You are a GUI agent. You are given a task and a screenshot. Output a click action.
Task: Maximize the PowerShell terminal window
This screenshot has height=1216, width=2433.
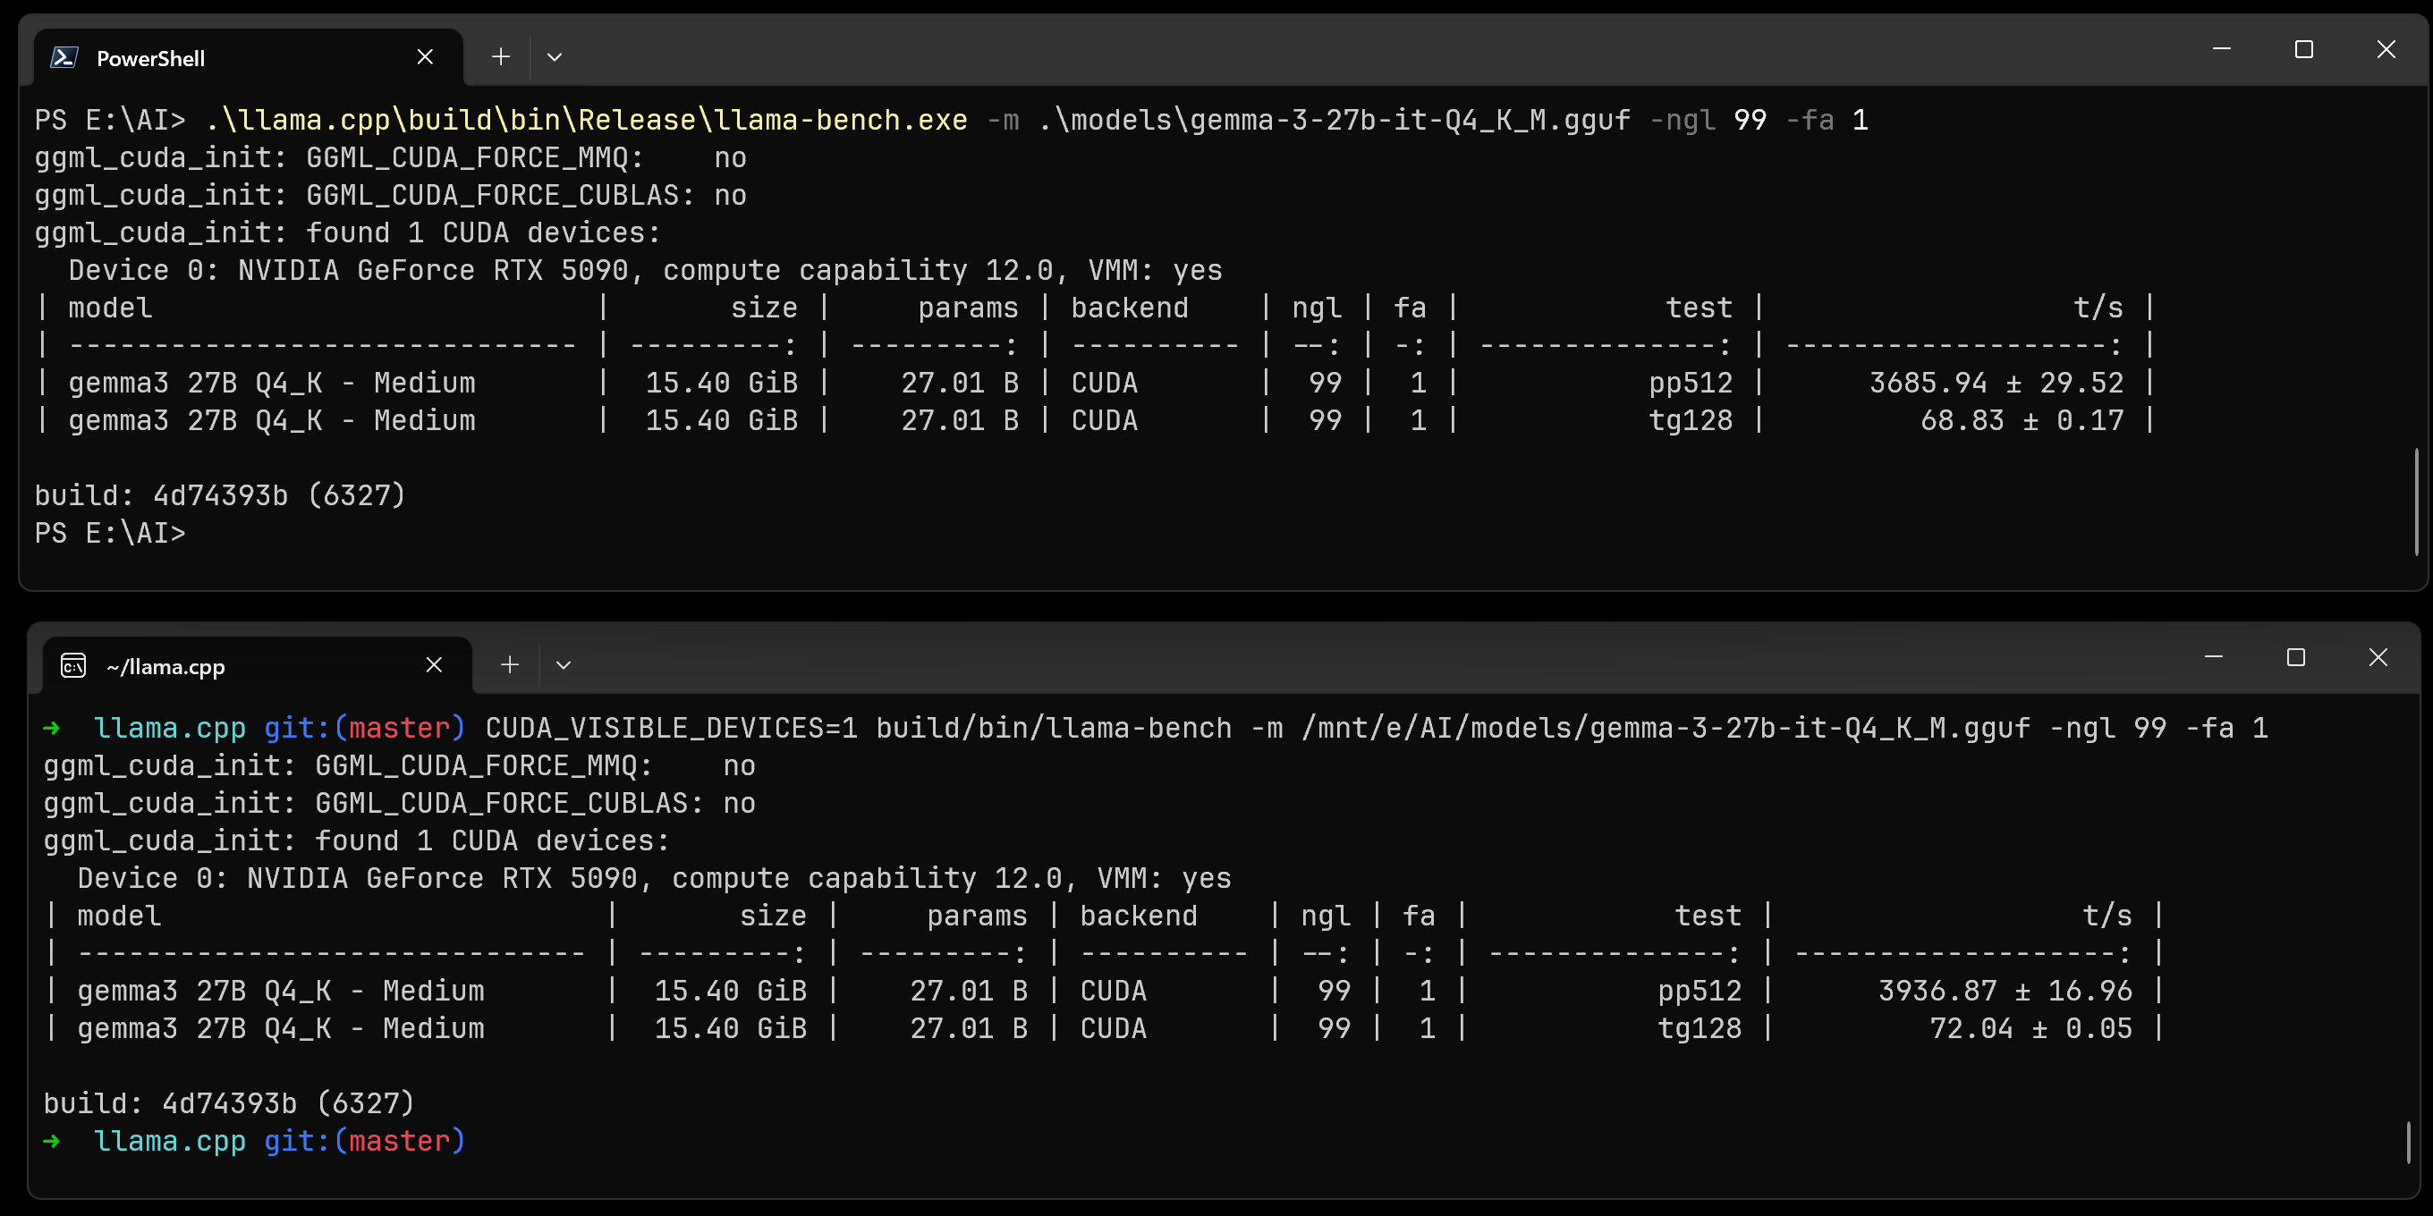click(2303, 49)
